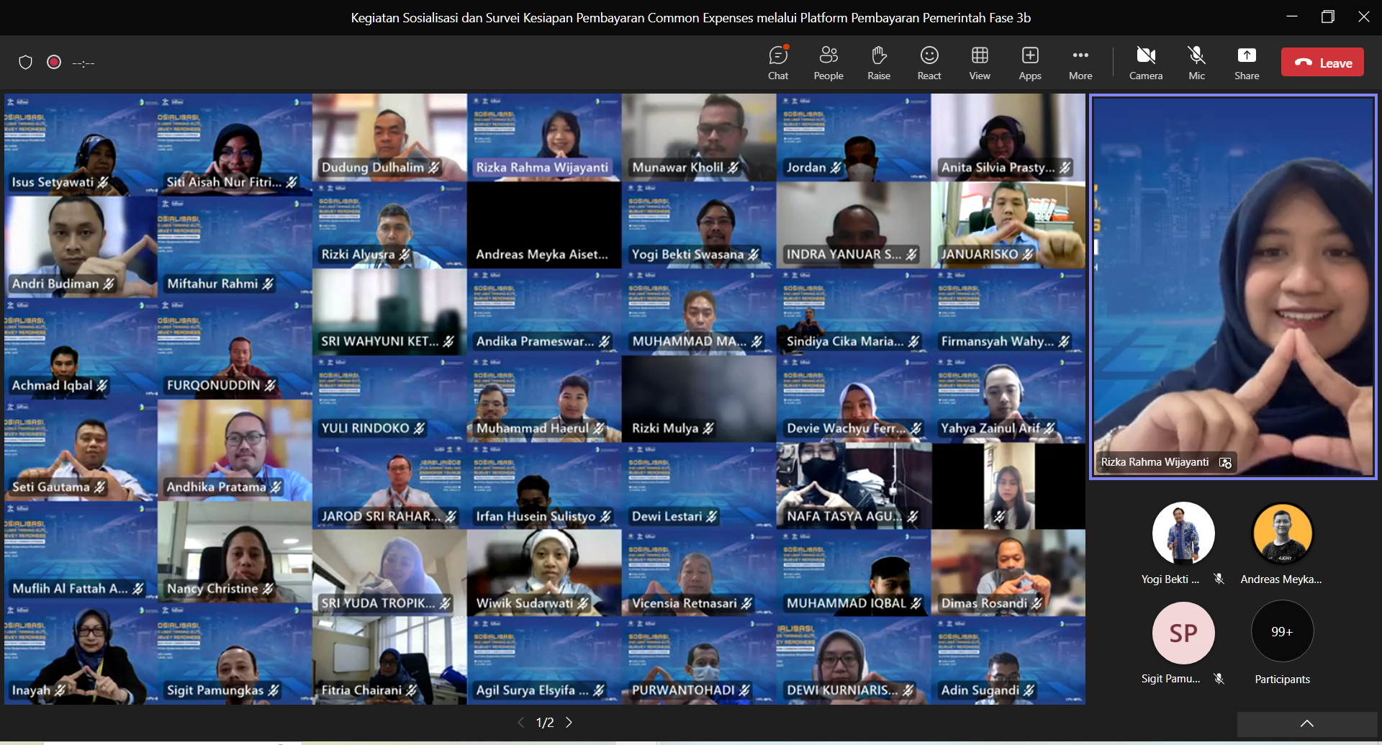Open the React emoji menu
Image resolution: width=1382 pixels, height=745 pixels.
point(929,63)
